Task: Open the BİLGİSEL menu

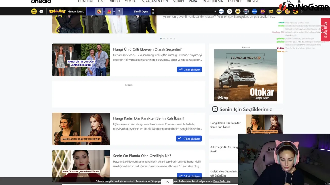Action: pyautogui.click(x=253, y=1)
